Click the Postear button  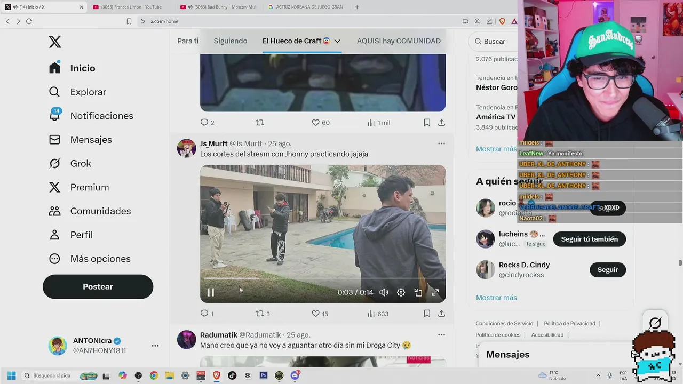tap(98, 286)
